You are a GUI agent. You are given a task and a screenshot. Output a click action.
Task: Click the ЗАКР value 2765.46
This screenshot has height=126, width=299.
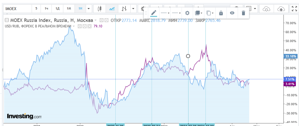tap(213, 20)
